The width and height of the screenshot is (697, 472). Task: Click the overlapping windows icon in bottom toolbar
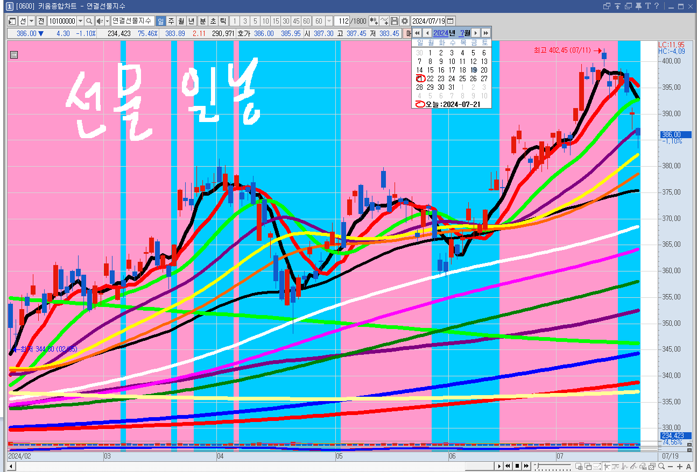tap(588, 466)
